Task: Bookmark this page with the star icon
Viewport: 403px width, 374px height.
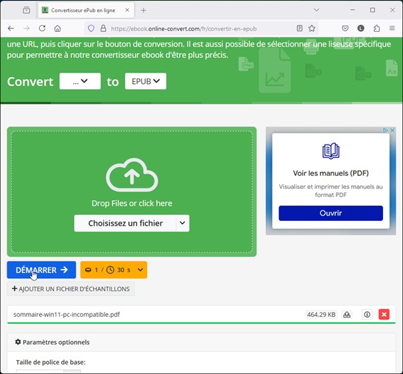Action: pyautogui.click(x=312, y=29)
